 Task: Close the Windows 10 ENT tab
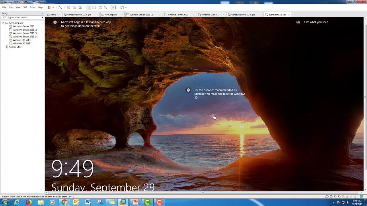[289, 15]
